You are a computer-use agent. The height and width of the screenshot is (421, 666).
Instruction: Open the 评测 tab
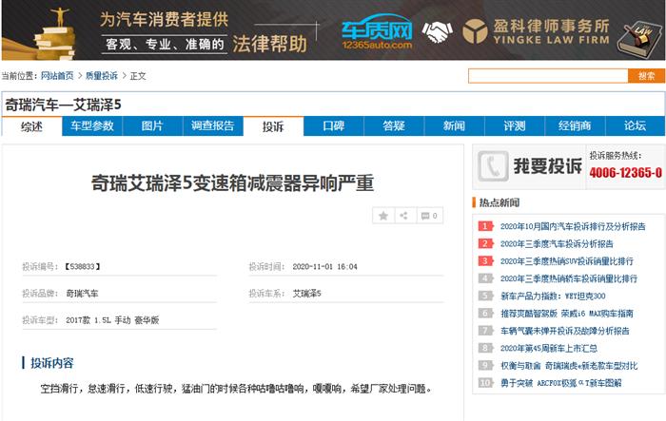click(515, 126)
